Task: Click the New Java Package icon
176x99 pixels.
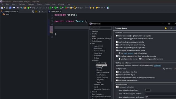Action: [x=25, y=8]
